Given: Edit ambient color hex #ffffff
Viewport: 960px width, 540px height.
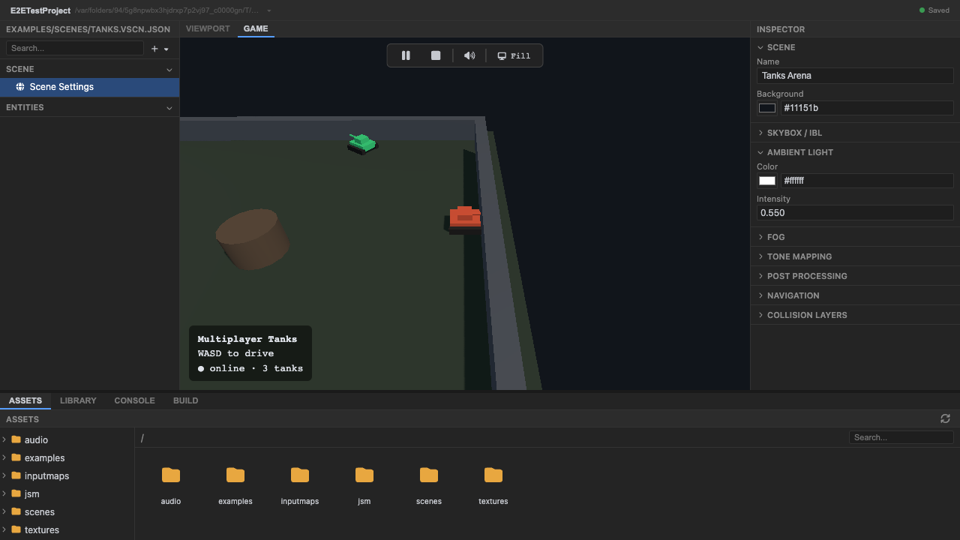Looking at the screenshot, I should point(867,181).
